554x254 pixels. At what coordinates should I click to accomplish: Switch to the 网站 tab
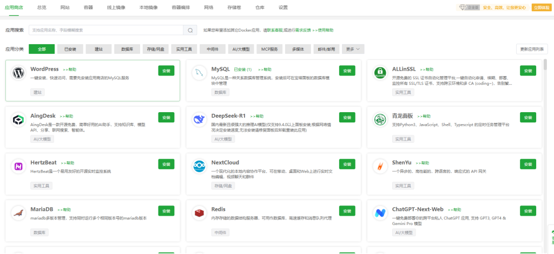click(x=65, y=8)
